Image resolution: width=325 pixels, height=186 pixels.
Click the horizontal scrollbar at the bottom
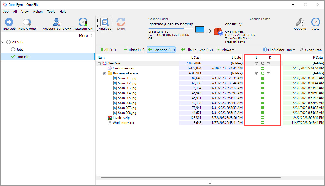click(x=191, y=177)
